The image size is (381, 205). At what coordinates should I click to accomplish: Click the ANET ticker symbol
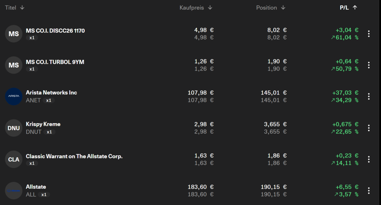point(33,100)
